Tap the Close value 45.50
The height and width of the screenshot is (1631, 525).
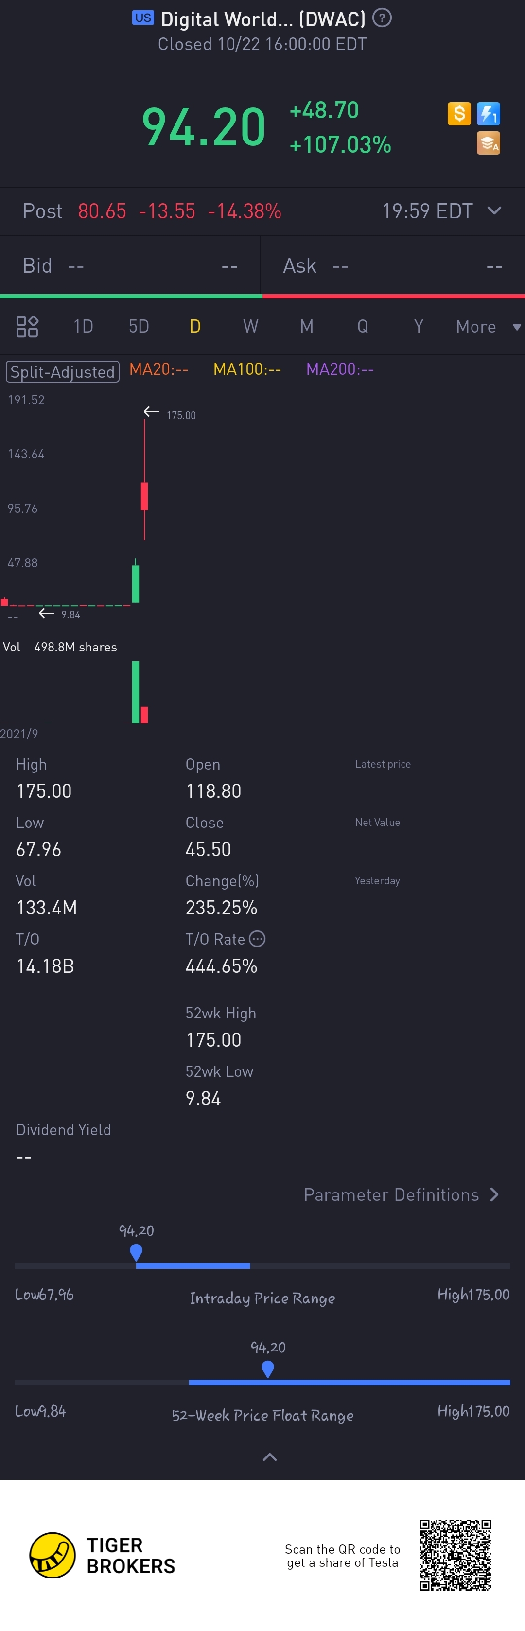point(209,850)
